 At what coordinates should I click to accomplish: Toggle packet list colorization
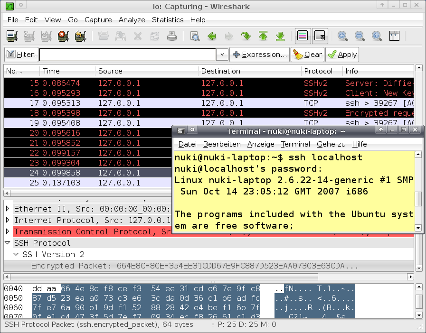[x=303, y=36]
